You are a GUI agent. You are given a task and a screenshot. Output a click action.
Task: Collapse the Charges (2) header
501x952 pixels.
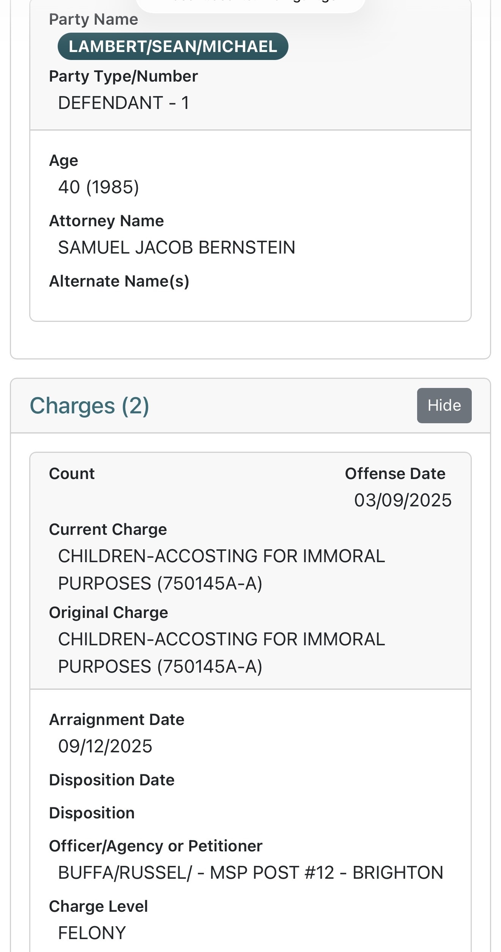[90, 405]
